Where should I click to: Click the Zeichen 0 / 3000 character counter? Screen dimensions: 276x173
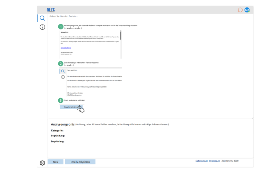230,161
